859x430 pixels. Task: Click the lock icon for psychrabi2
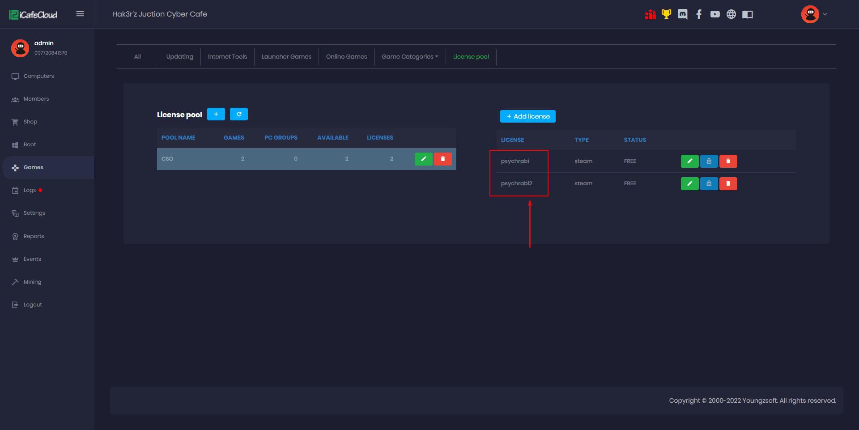[x=709, y=183]
